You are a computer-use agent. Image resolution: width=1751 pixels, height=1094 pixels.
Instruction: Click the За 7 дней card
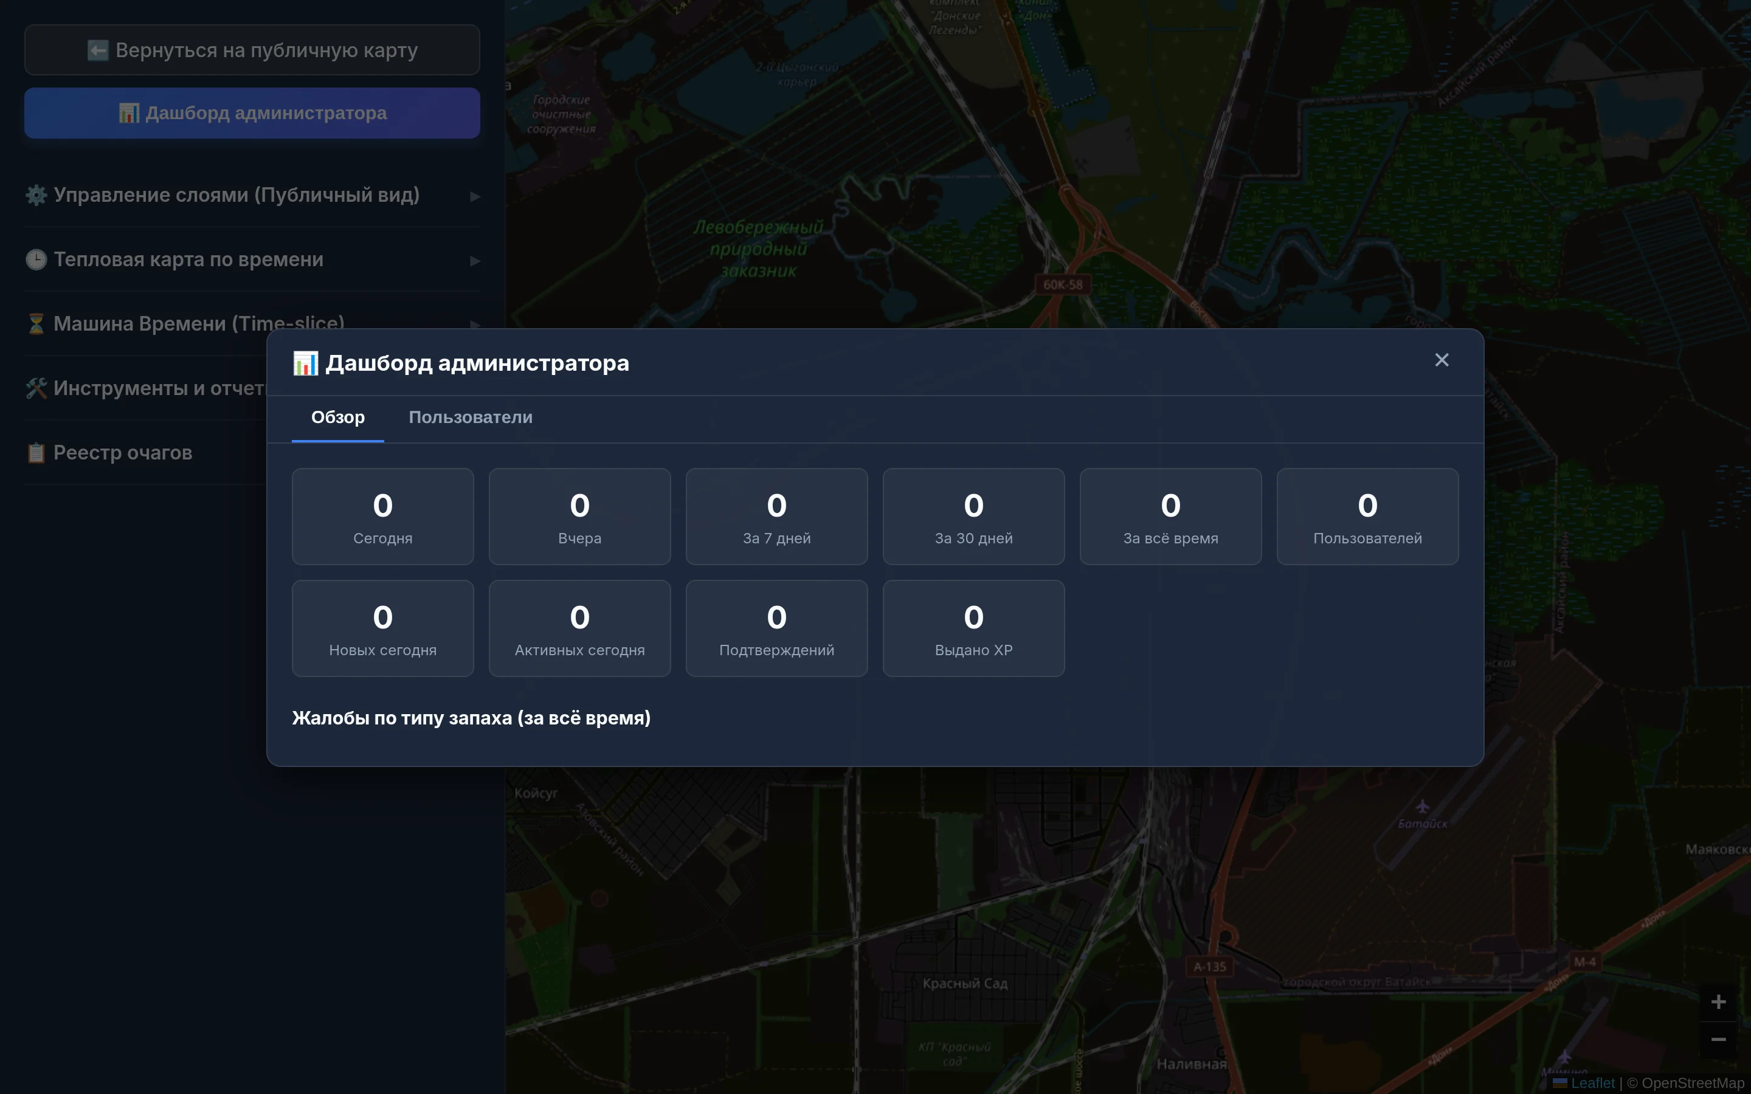776,517
